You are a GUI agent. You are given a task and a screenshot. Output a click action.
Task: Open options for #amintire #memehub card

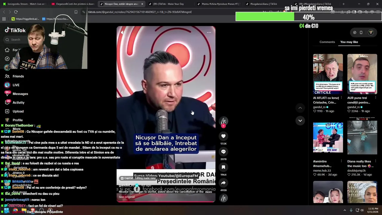341,161
